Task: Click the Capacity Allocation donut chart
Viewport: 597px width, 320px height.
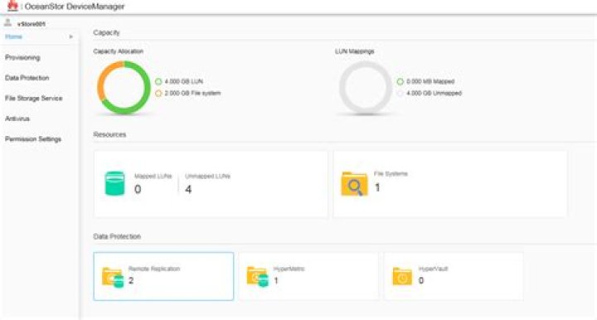Action: point(124,88)
